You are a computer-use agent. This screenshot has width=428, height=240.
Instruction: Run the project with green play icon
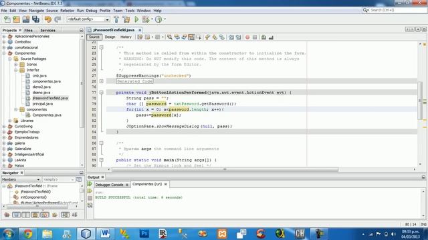(136, 19)
